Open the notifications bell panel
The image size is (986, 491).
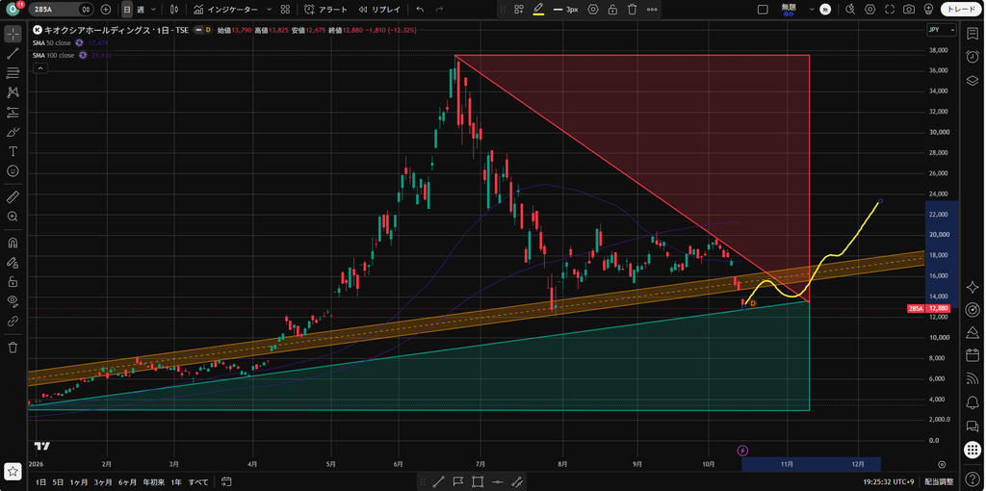click(973, 401)
